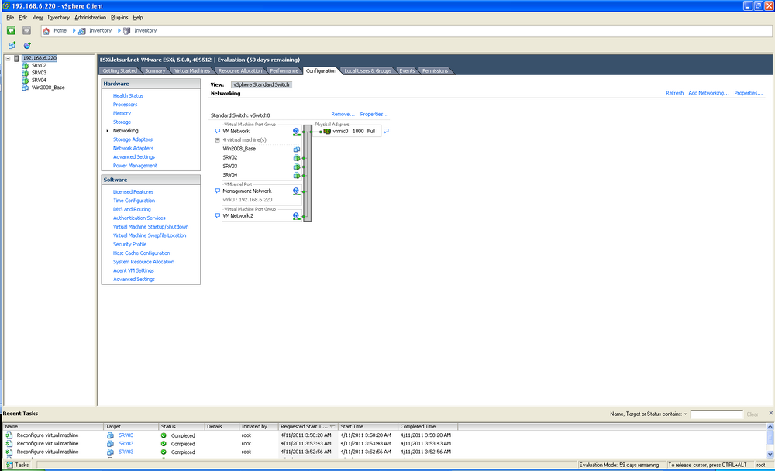Click info bubble icon next to vmnic0
This screenshot has height=471, width=775.
(386, 131)
